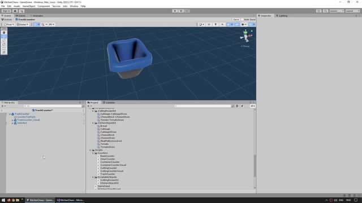Switch to the Lighting tab
The image size is (362, 203).
282,16
